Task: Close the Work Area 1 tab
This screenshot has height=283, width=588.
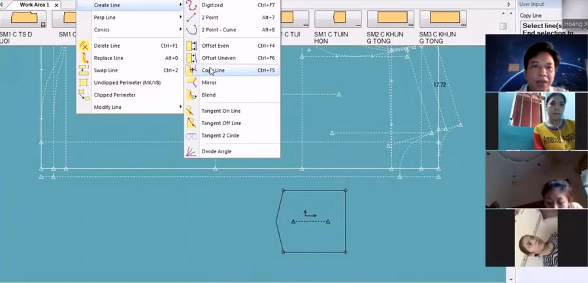Action: point(57,5)
